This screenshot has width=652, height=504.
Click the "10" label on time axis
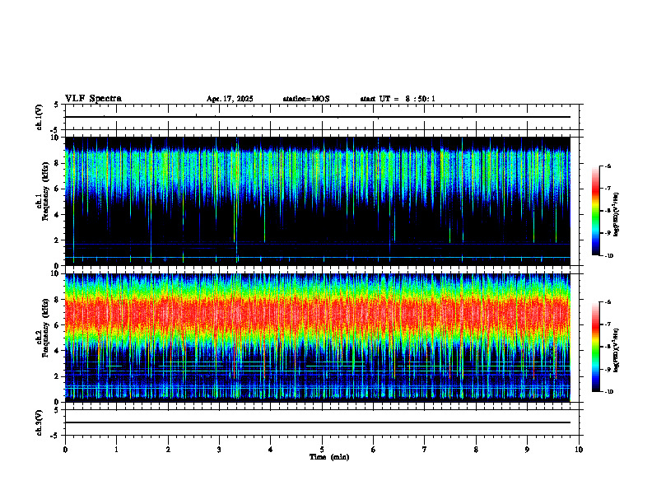point(579,450)
